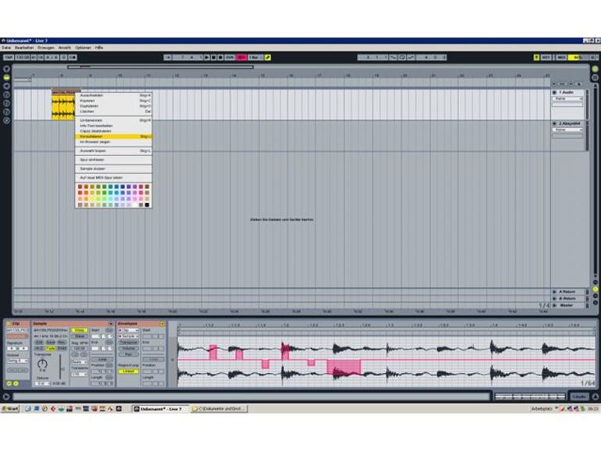Image resolution: width=601 pixels, height=451 pixels.
Task: Click the yellow Key map mode button
Action: [535, 57]
